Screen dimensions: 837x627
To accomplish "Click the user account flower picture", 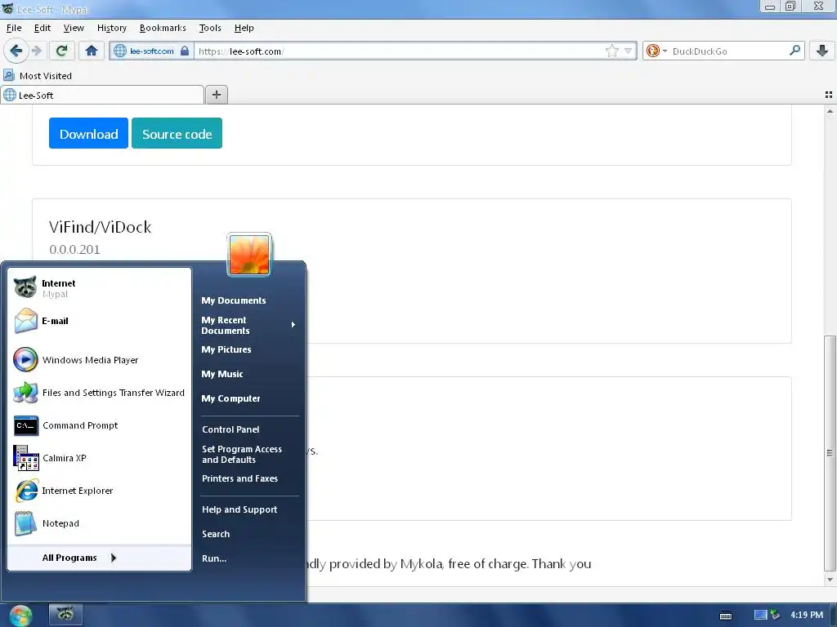I will pyautogui.click(x=249, y=255).
